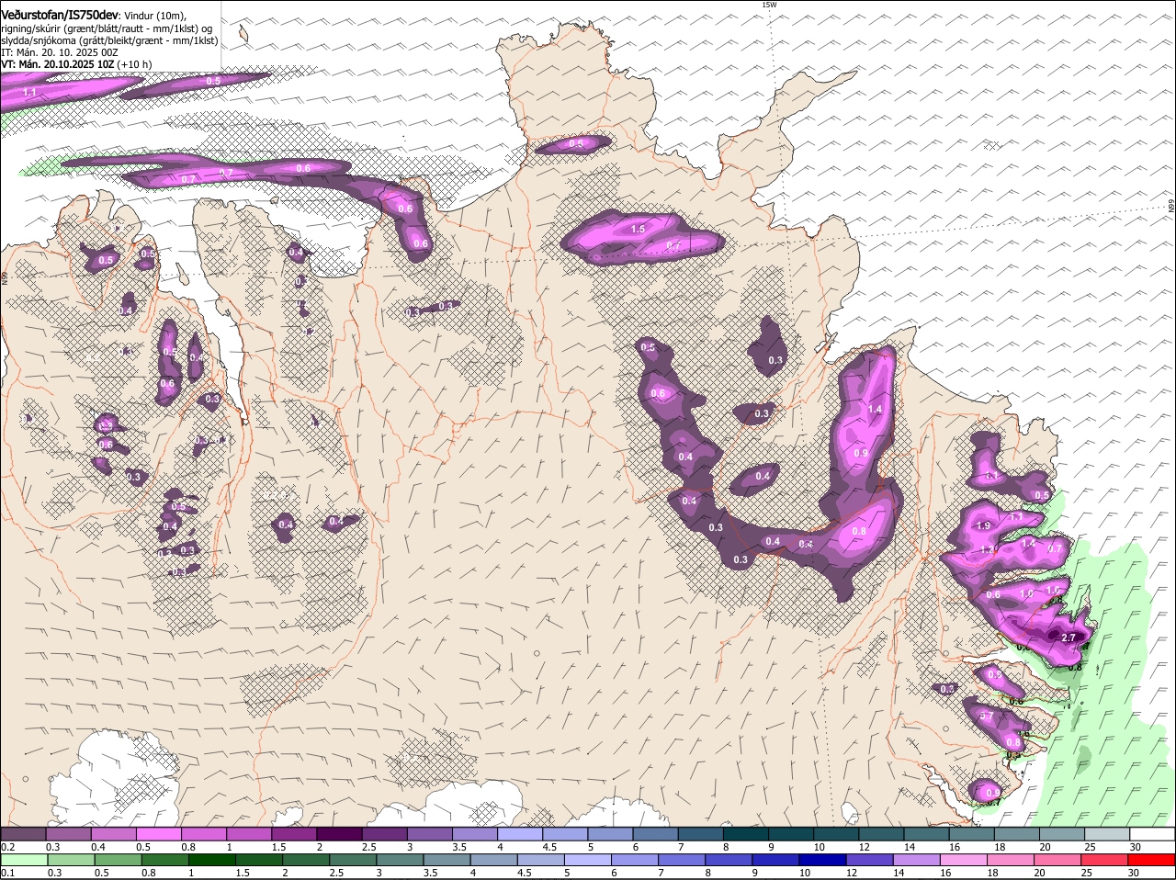Select the palest green first swatch of the rain scale
The height and width of the screenshot is (880, 1176).
tap(23, 860)
